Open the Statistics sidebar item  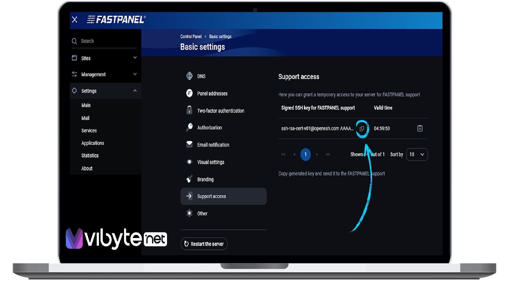click(x=90, y=155)
